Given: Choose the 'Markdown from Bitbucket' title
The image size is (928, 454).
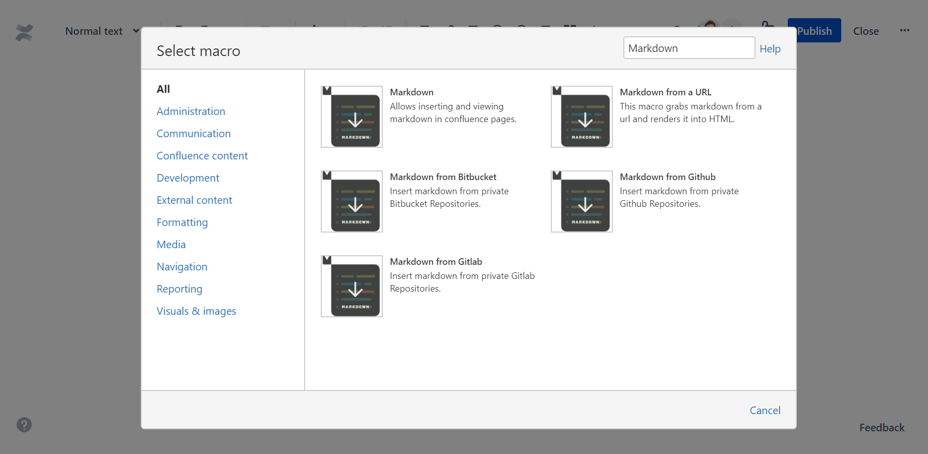Looking at the screenshot, I should click(443, 177).
